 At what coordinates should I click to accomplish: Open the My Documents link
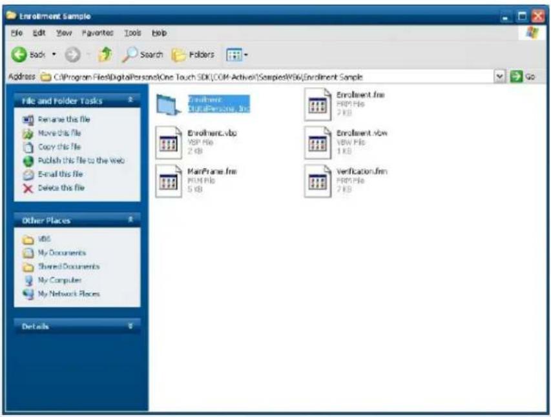(62, 252)
